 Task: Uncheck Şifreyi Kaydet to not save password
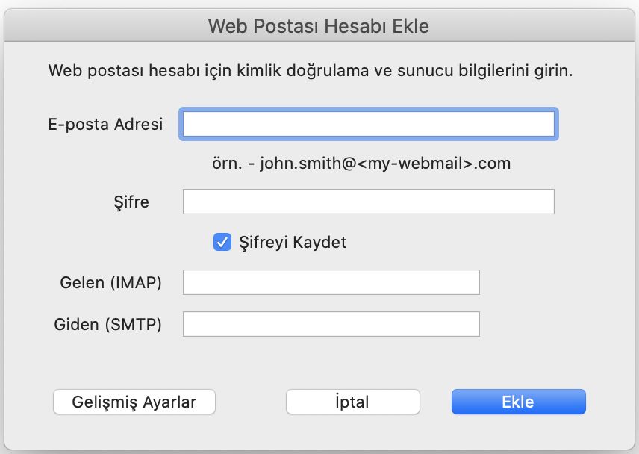(x=221, y=242)
